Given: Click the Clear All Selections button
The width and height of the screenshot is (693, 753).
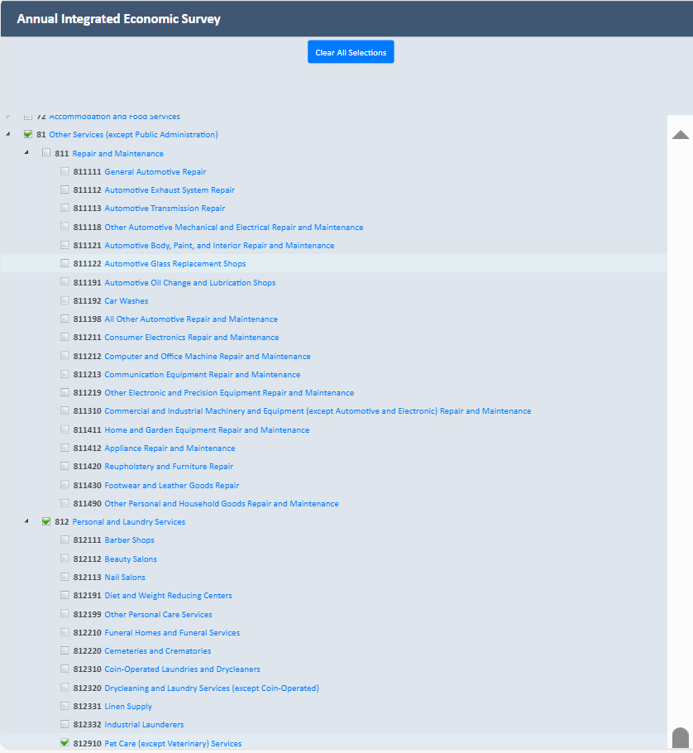Looking at the screenshot, I should tap(351, 52).
